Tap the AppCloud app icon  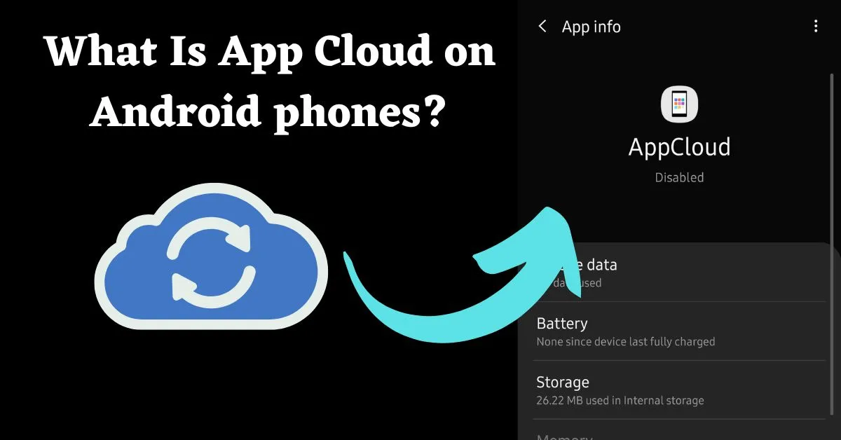[680, 105]
